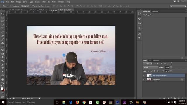Select the Horizontal Type tool
Image resolution: width=187 pixels, height=105 pixels.
coord(3,68)
